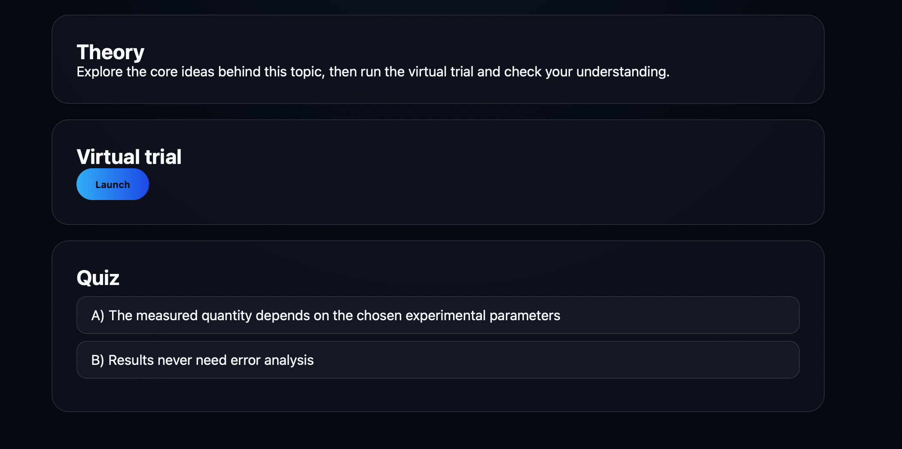Click blank space below answers in Quiz card
This screenshot has width=902, height=449.
[x=438, y=395]
